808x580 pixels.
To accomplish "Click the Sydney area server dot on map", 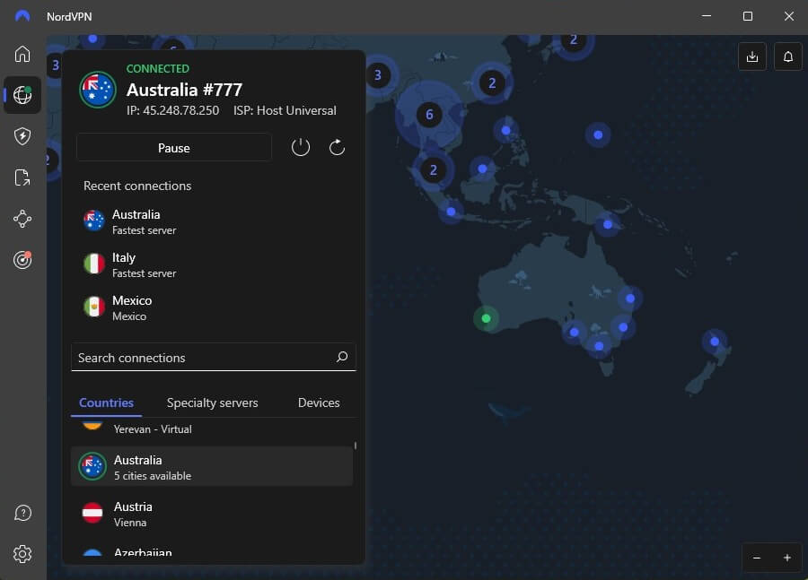I will pos(623,327).
